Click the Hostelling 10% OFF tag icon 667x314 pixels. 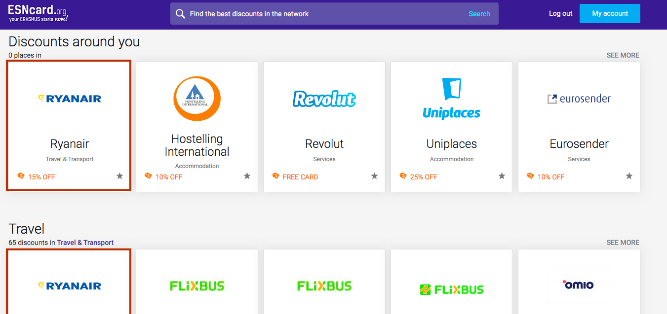click(x=148, y=175)
